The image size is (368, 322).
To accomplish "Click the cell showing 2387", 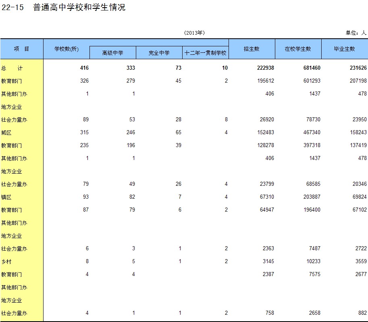I will 268,274.
